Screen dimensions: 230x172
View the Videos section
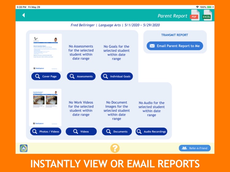pyautogui.click(x=81, y=132)
